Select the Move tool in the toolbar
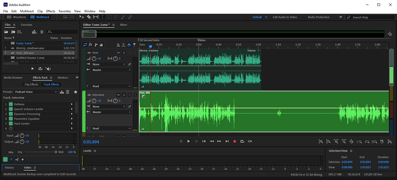Screen dimensions: 397x180 click(x=82, y=17)
